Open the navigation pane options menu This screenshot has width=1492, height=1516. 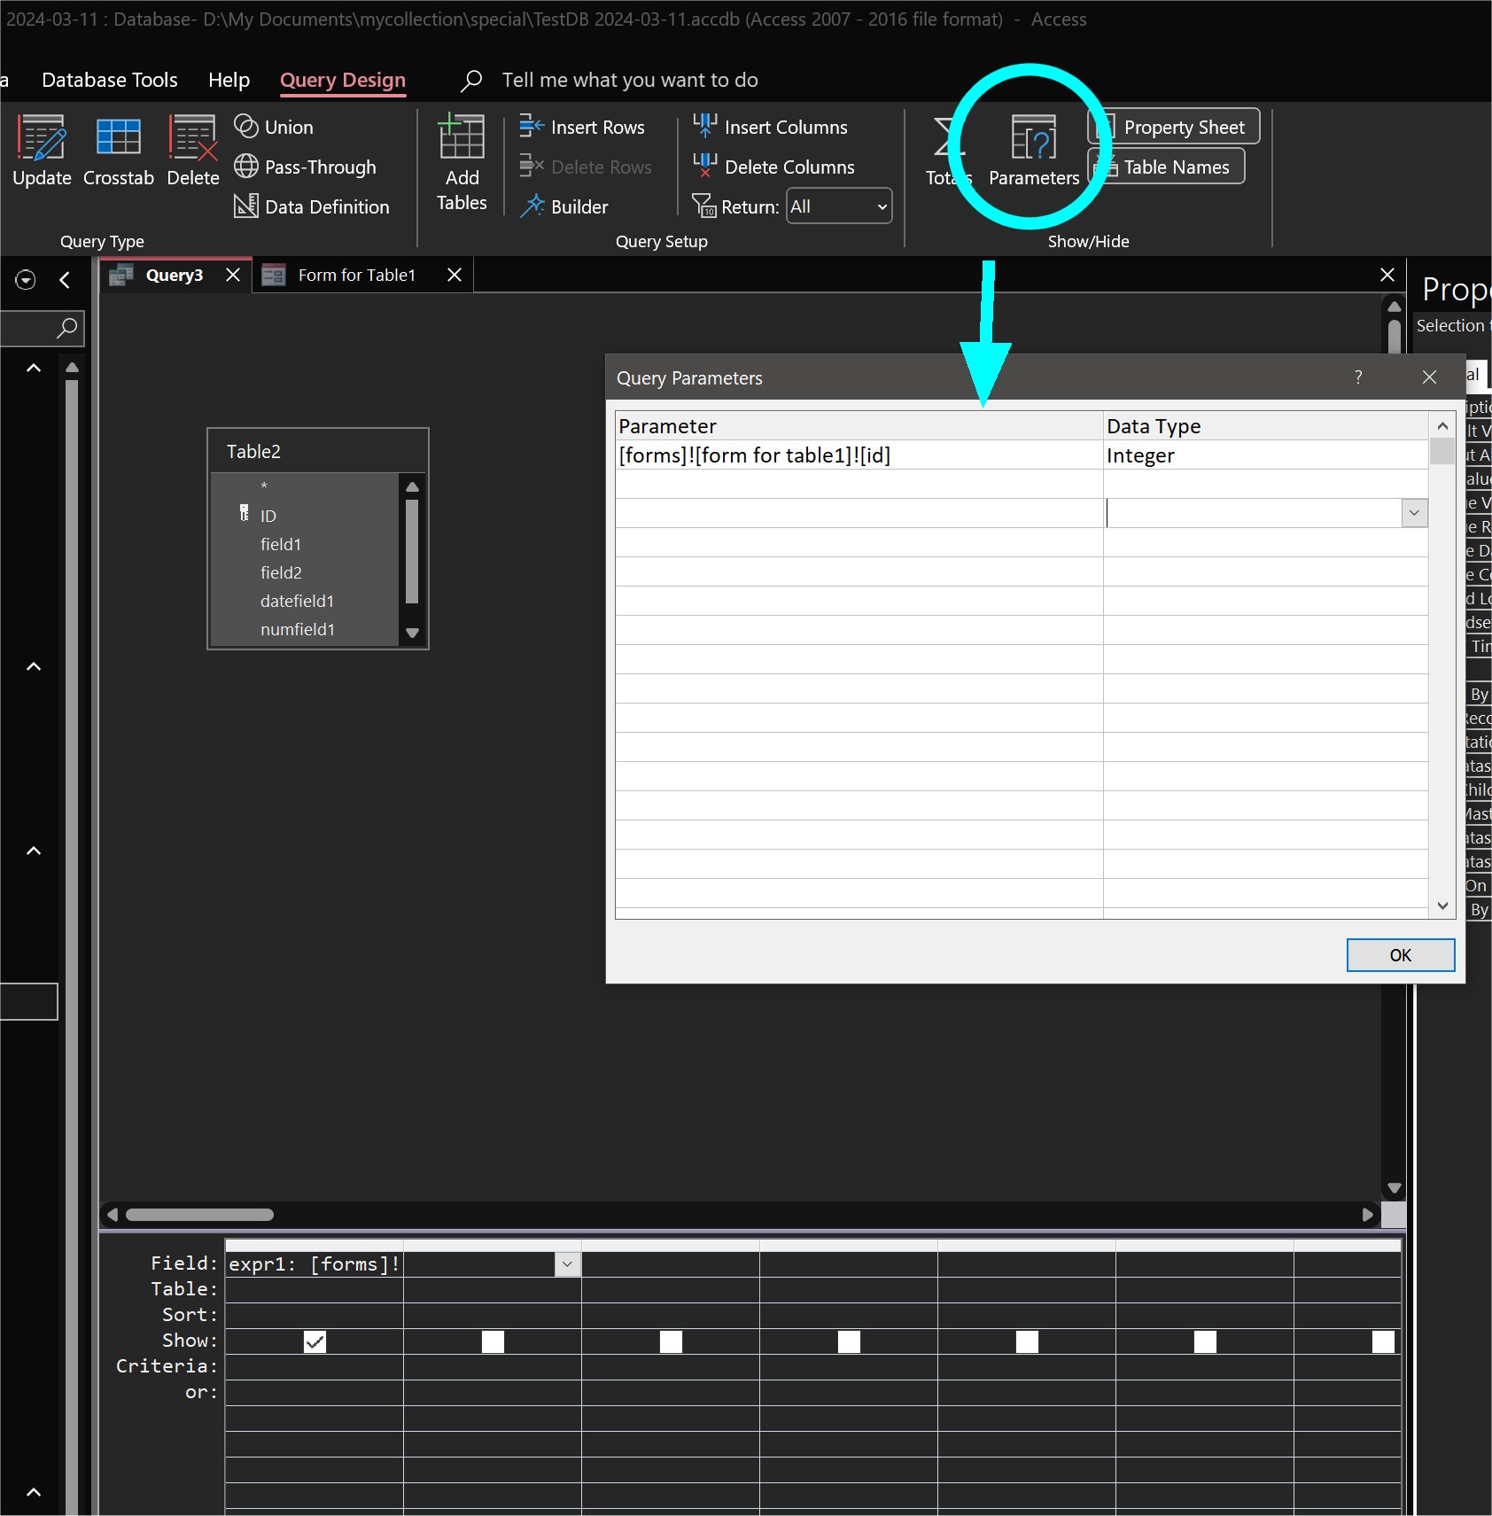(26, 280)
